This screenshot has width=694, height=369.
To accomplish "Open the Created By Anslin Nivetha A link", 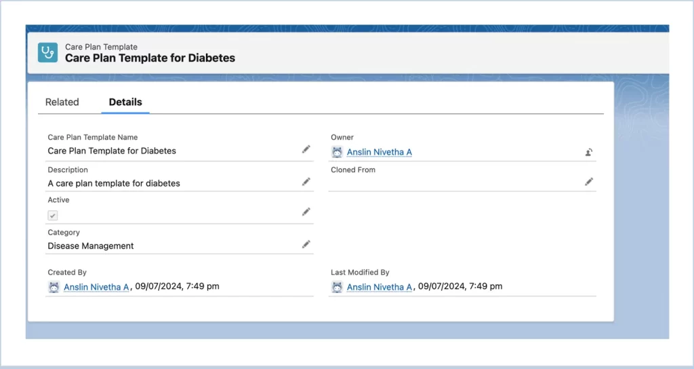I will (x=96, y=287).
